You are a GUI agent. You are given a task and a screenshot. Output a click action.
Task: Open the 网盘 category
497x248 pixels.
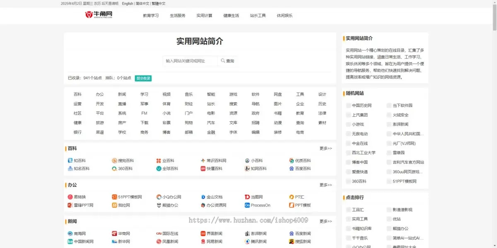(x=278, y=94)
